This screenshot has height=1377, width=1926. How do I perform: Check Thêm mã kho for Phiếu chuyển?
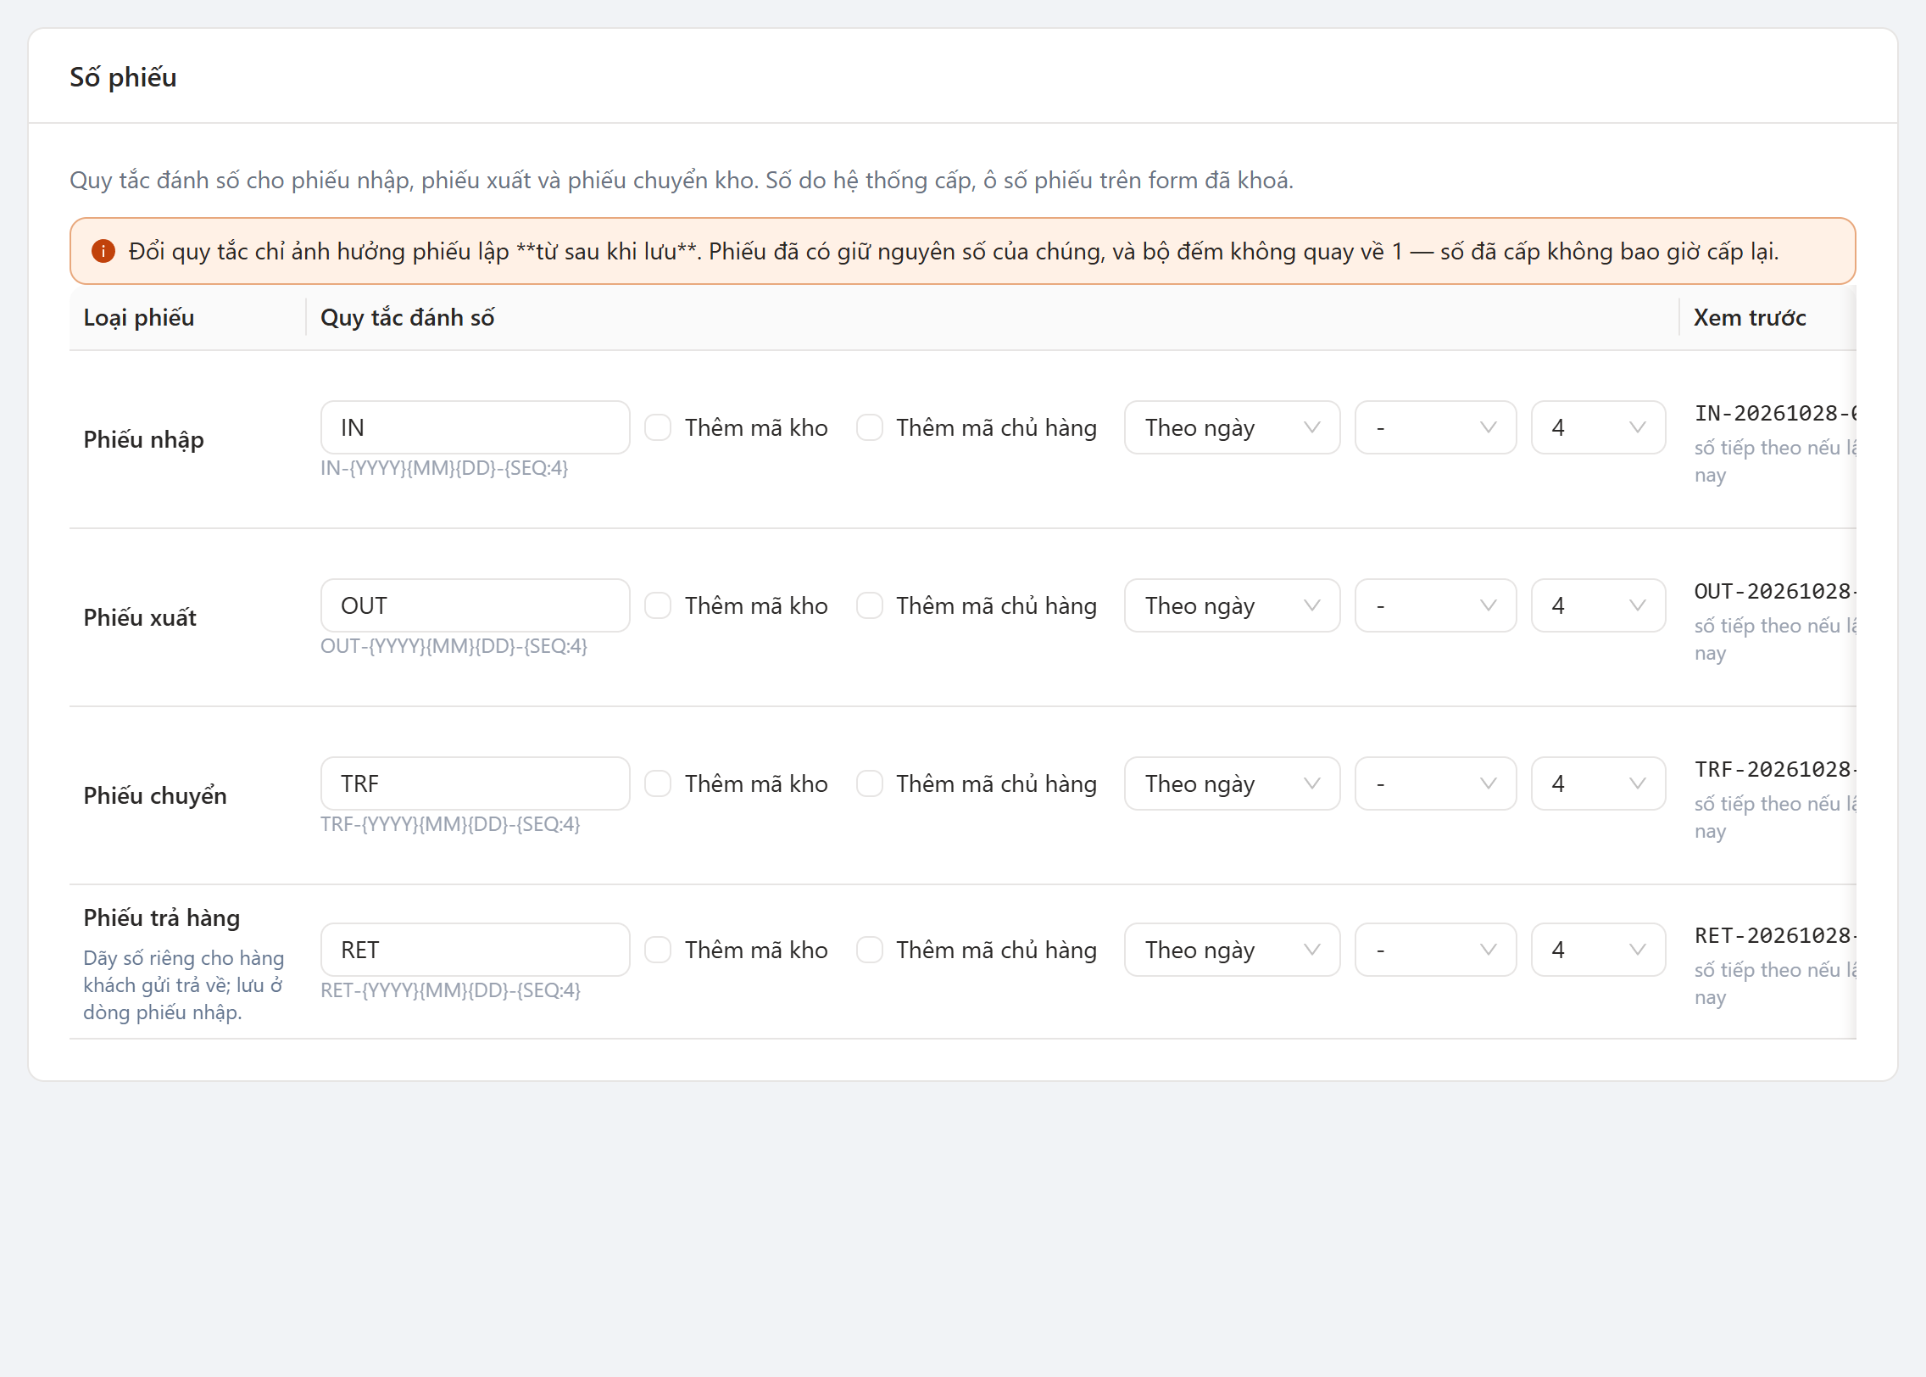[658, 783]
